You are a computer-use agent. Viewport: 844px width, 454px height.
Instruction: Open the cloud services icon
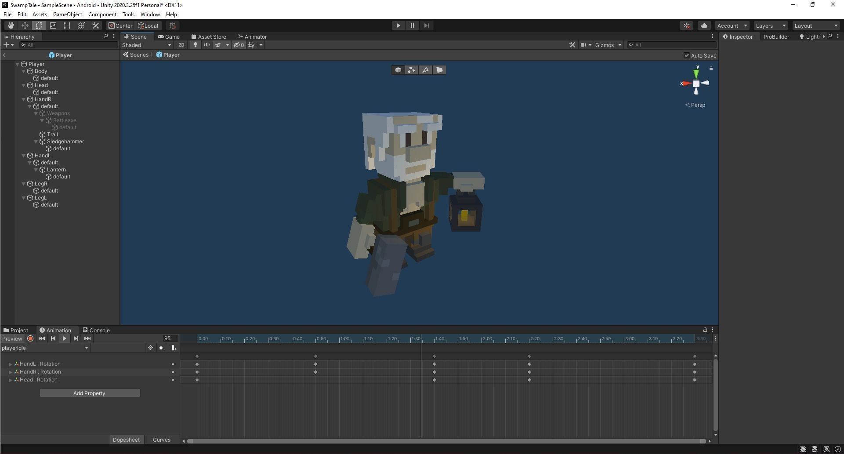tap(704, 25)
